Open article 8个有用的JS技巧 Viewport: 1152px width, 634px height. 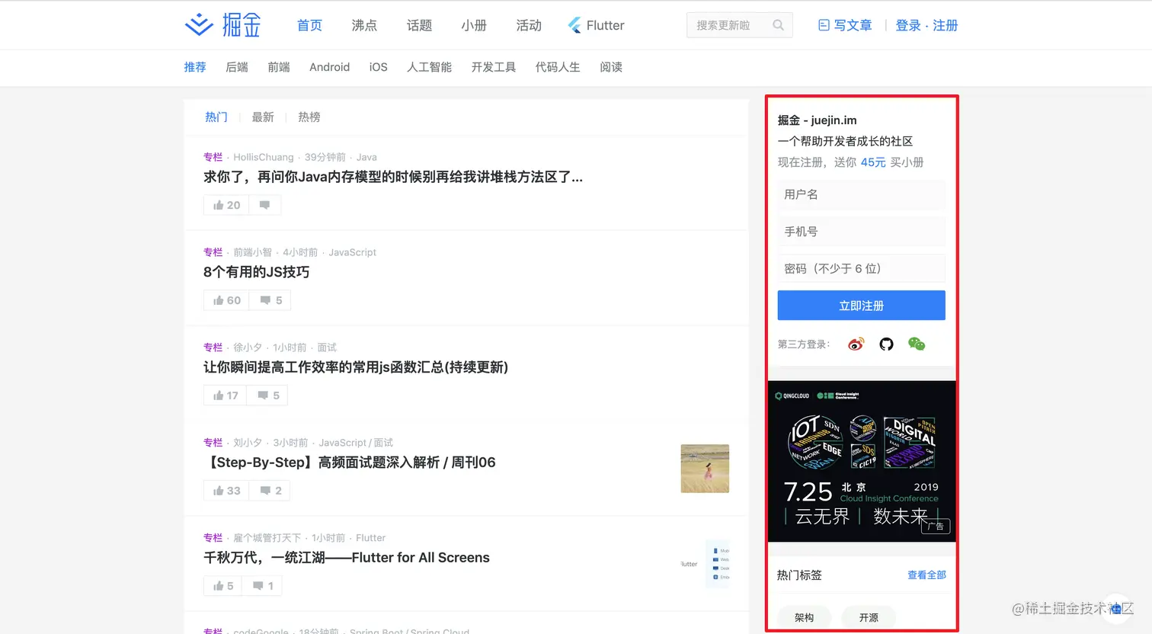[257, 272]
